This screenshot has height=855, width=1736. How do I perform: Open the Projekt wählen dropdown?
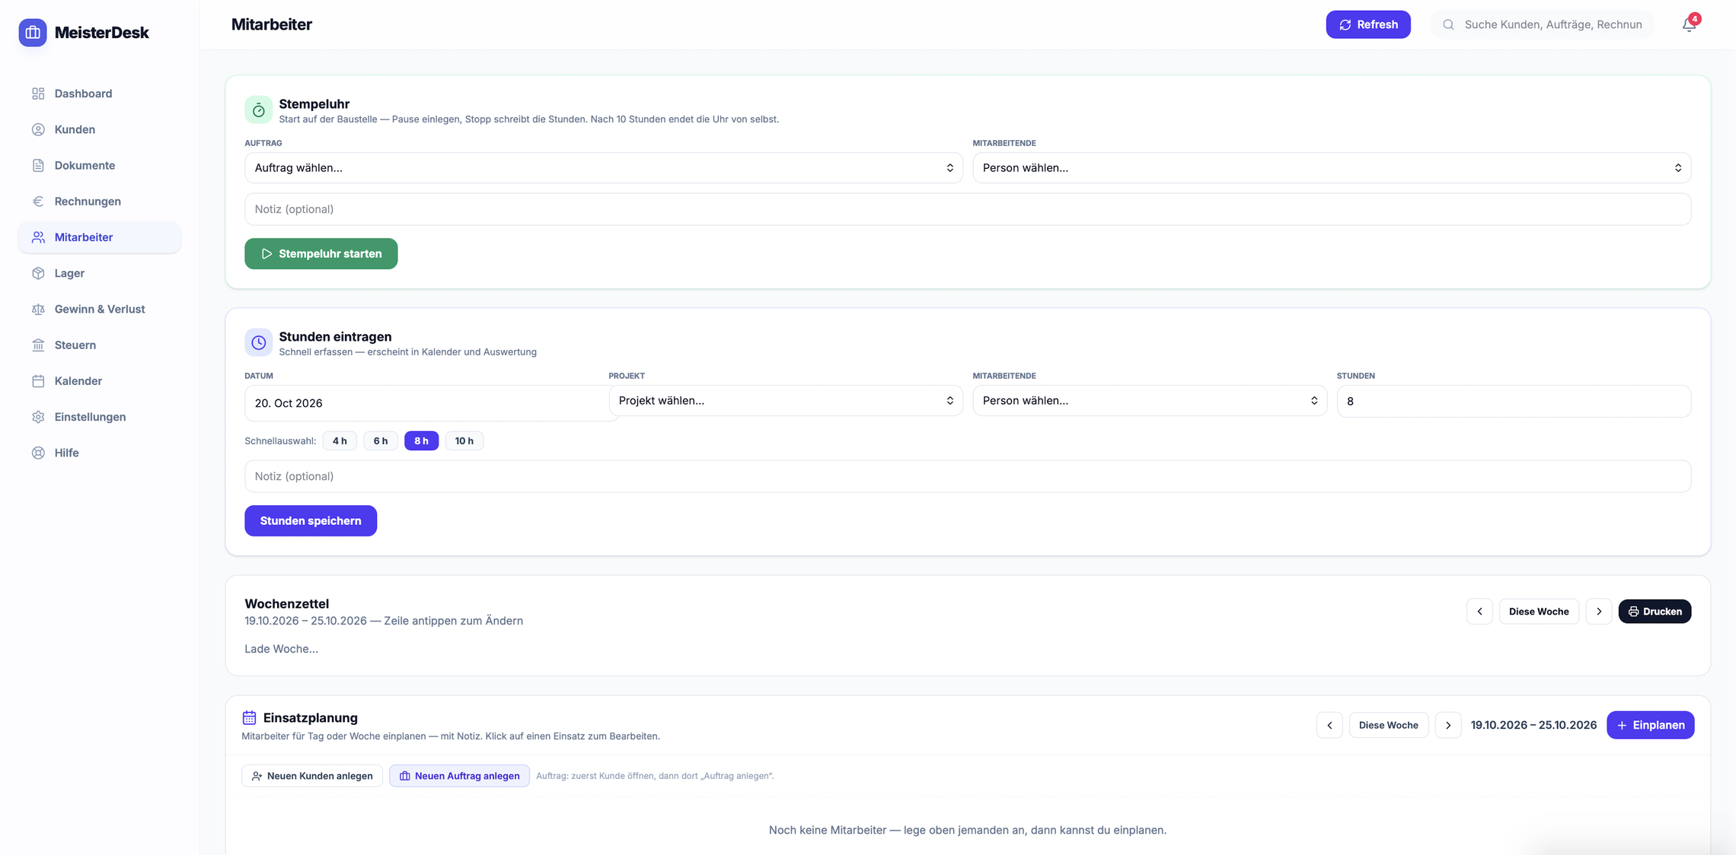pos(786,400)
